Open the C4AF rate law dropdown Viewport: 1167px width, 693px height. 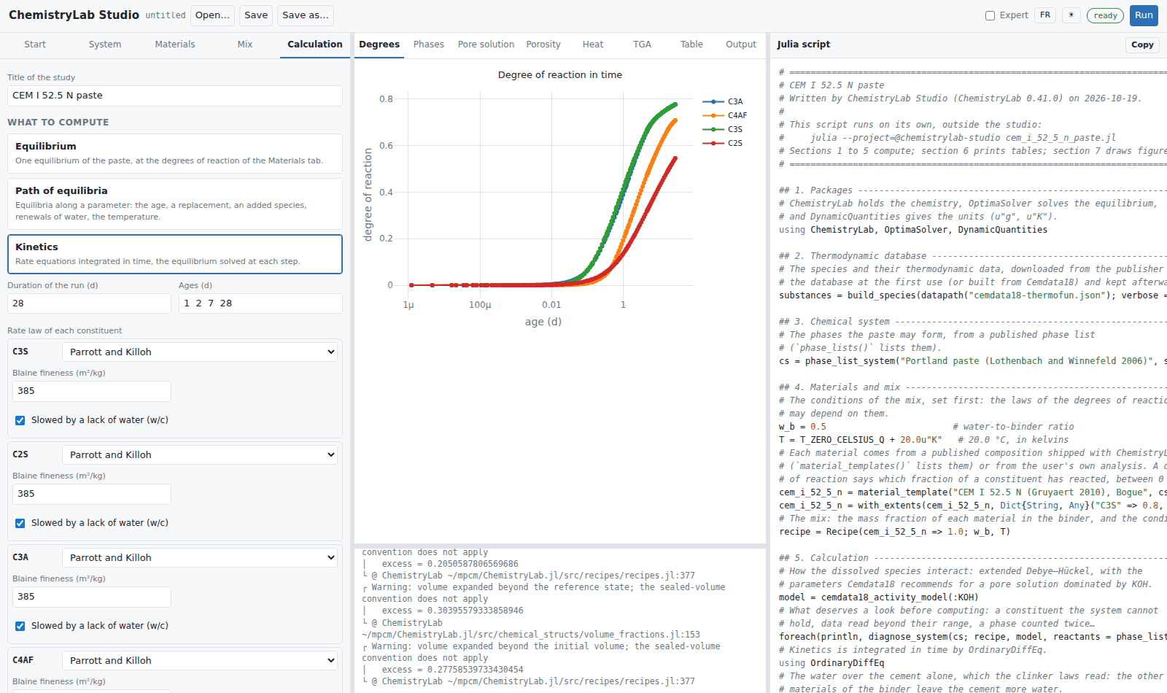tap(200, 660)
